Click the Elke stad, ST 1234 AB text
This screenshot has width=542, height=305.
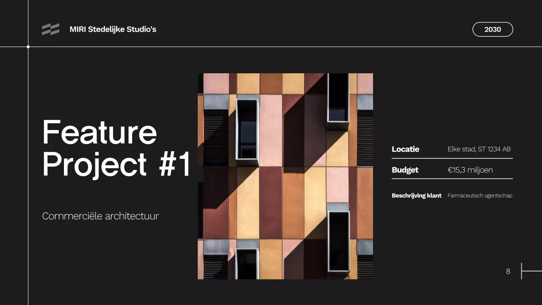(479, 149)
